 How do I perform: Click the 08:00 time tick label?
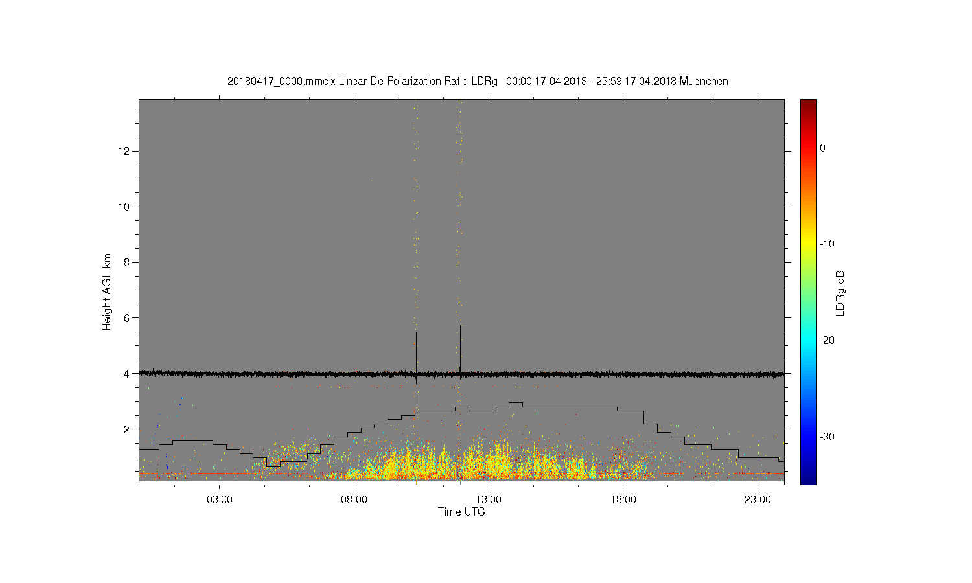354,500
